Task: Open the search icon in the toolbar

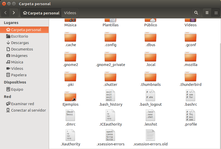Action: point(196,13)
